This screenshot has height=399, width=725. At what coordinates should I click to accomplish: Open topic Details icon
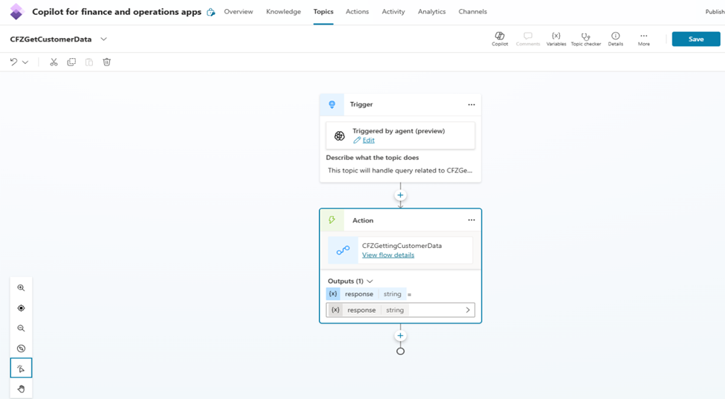tap(616, 39)
